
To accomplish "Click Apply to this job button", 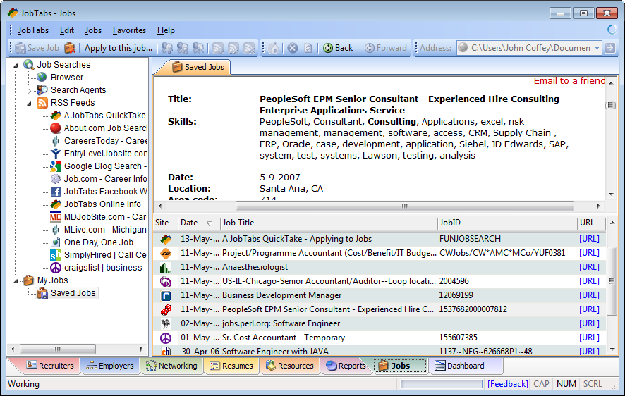I will 119,48.
